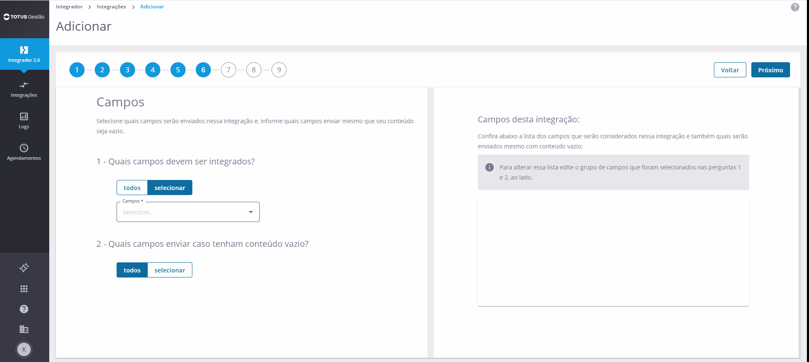Jump to wizard step 7
Image resolution: width=809 pixels, height=362 pixels.
[229, 70]
